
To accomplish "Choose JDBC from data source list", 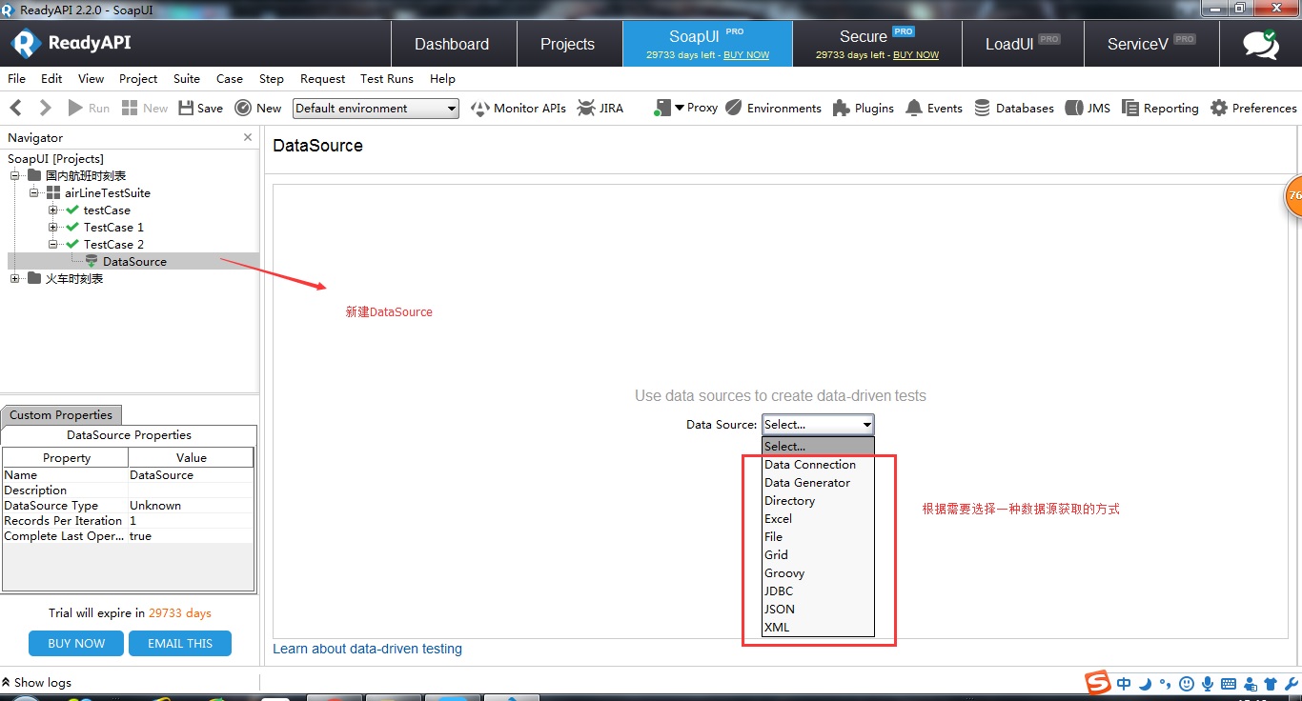I will pos(818,591).
